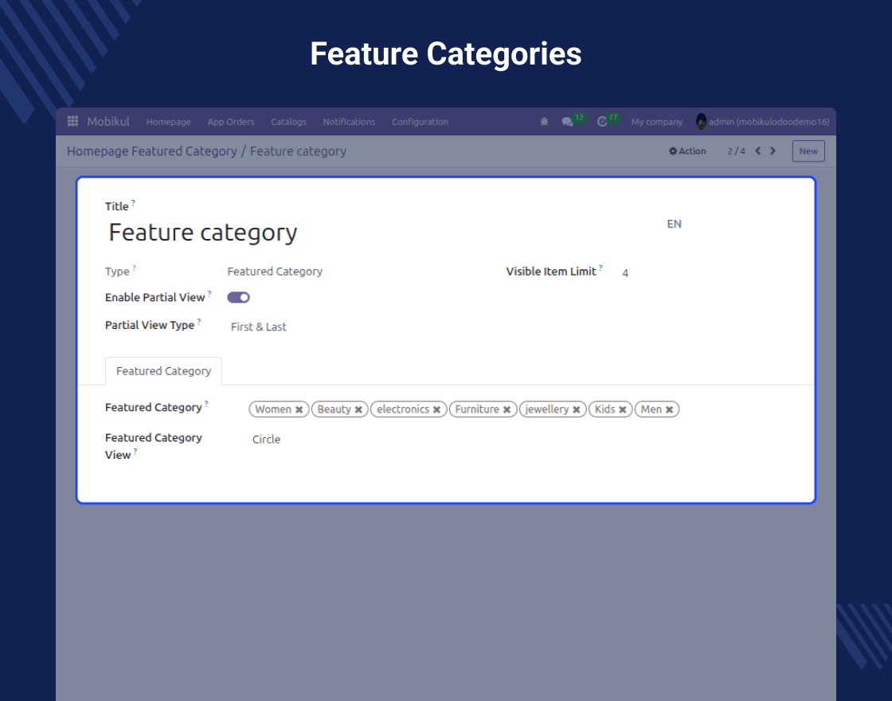892x701 pixels.
Task: Click the debug bug icon
Action: click(544, 122)
